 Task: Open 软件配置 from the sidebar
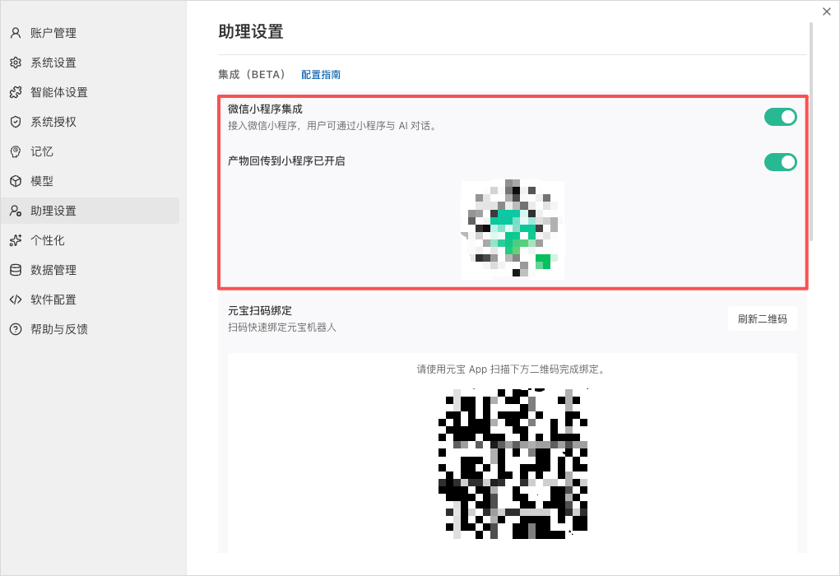pyautogui.click(x=90, y=300)
